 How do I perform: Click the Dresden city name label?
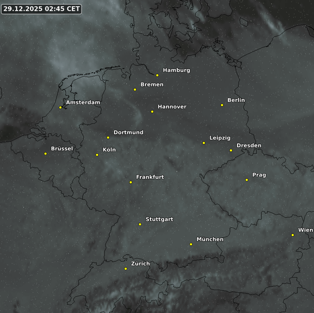(x=249, y=146)
